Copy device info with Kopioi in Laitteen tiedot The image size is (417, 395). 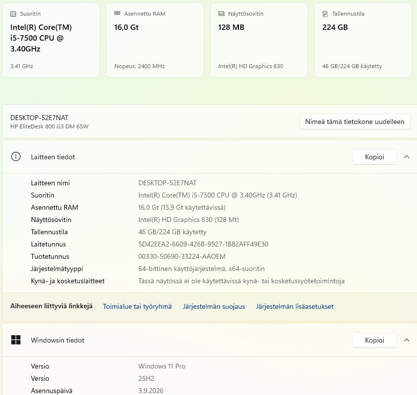[374, 157]
